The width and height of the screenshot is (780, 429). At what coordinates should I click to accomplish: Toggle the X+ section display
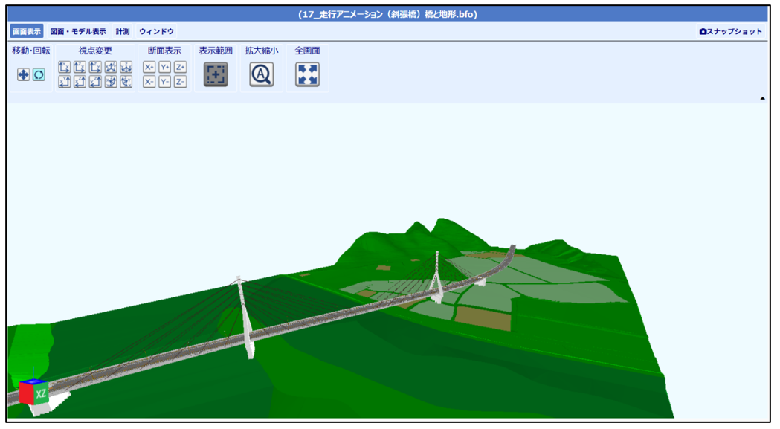tap(149, 68)
